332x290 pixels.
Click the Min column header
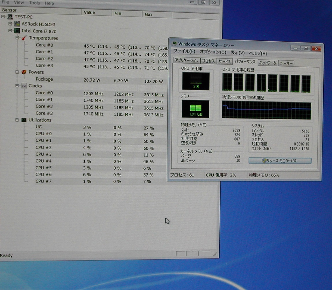(x=127, y=14)
